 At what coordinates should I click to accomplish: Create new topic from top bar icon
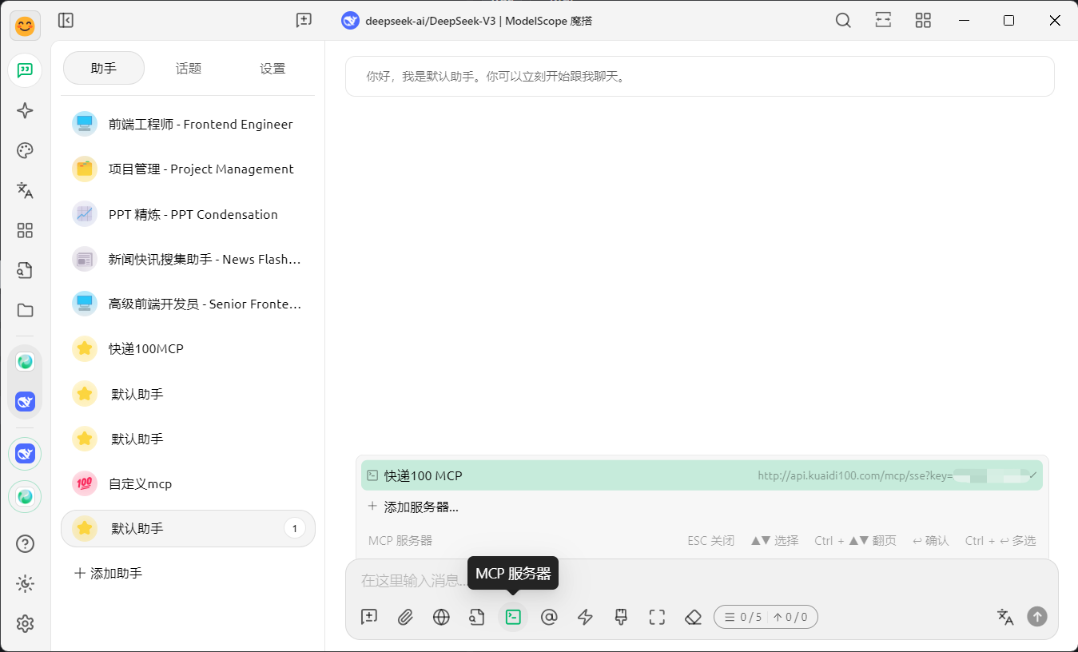coord(304,21)
